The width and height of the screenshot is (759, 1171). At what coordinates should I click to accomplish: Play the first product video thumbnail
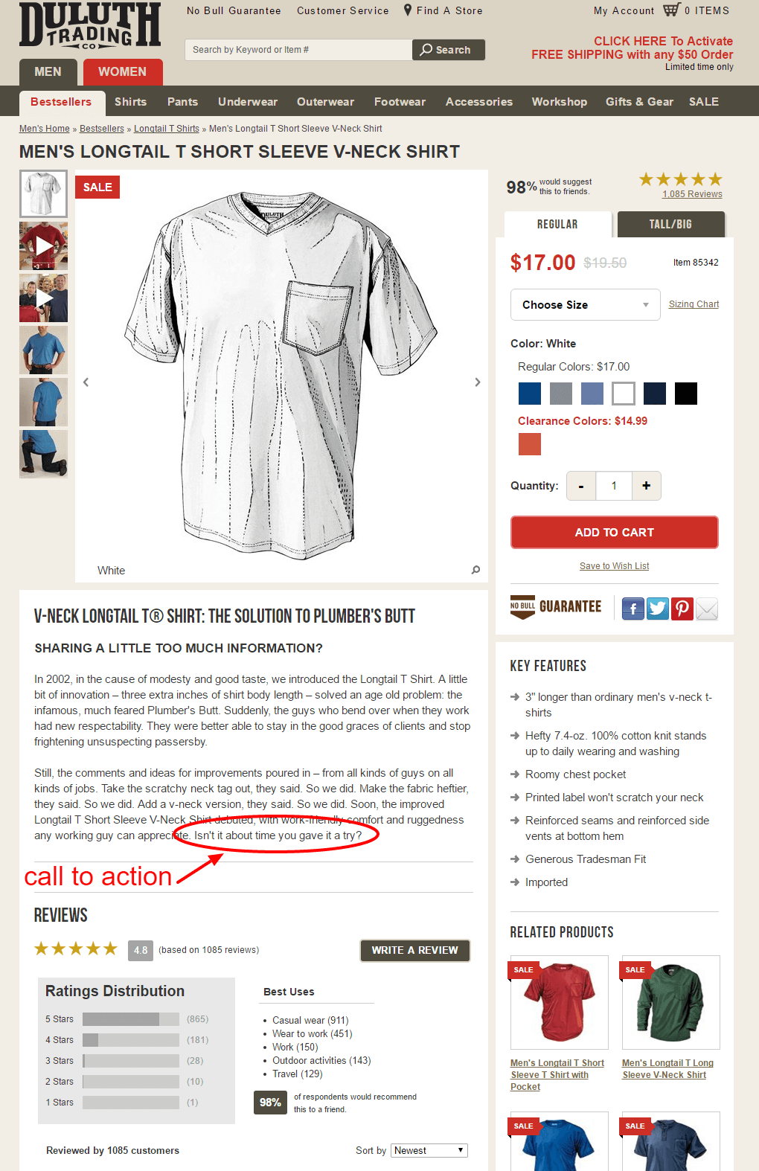pos(43,246)
